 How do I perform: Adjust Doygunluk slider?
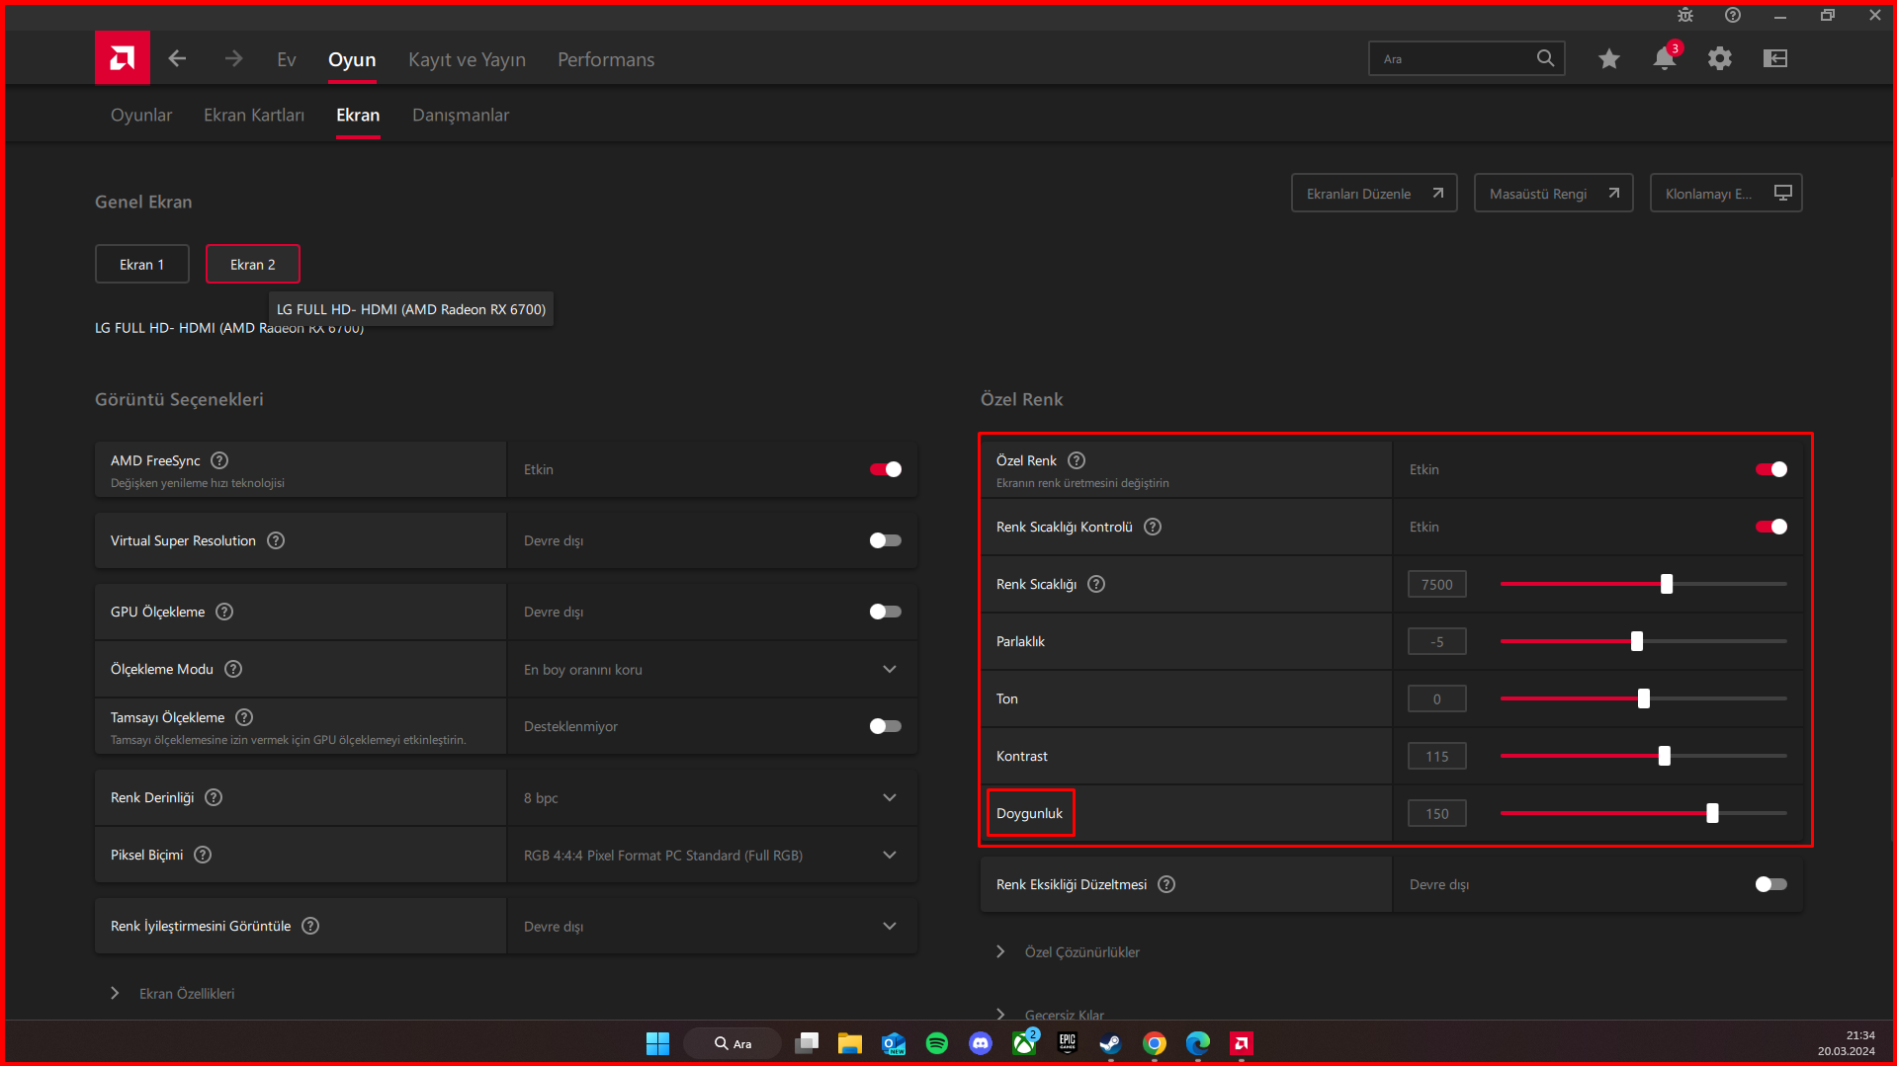1712,813
